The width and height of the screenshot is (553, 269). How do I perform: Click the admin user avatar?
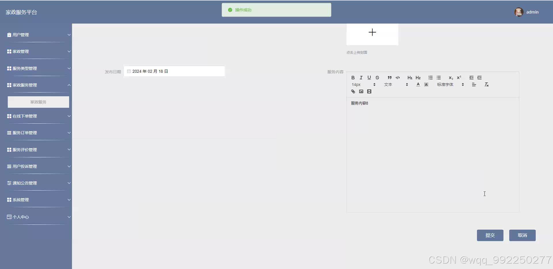[519, 12]
